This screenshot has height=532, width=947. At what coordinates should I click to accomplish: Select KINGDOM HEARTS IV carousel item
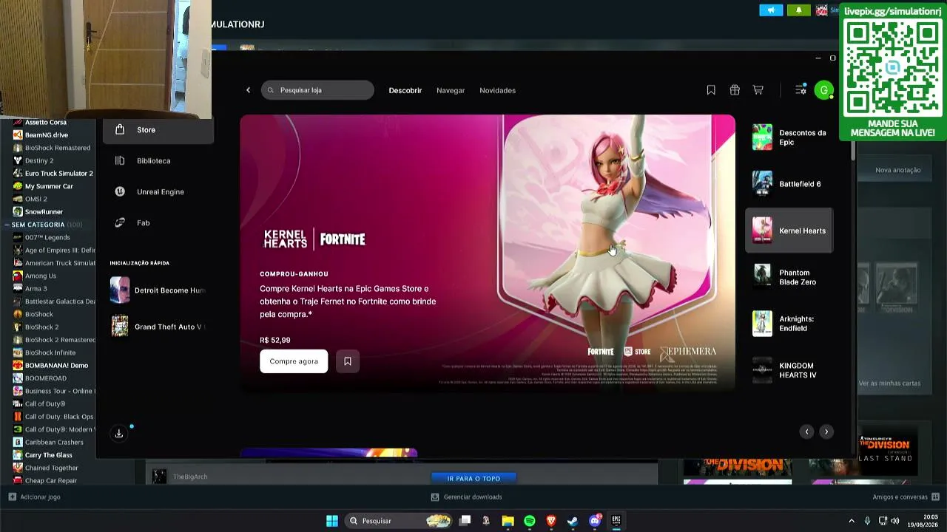pyautogui.click(x=789, y=370)
